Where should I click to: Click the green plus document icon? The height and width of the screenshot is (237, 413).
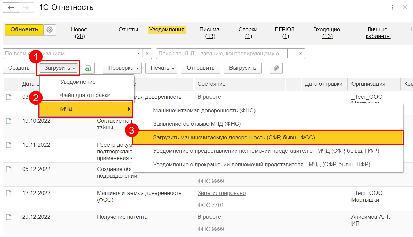(88, 68)
